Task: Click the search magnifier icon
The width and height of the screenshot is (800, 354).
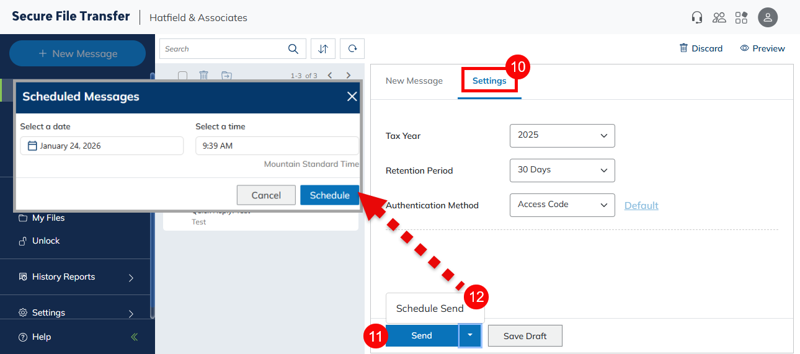Action: [293, 49]
